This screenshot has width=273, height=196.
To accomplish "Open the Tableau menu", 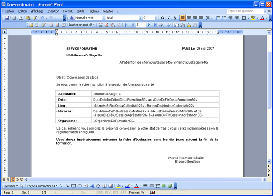I will (x=94, y=11).
